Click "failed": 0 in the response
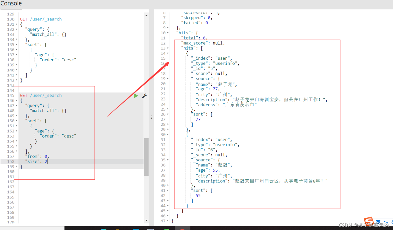This screenshot has width=393, height=230. (195, 23)
